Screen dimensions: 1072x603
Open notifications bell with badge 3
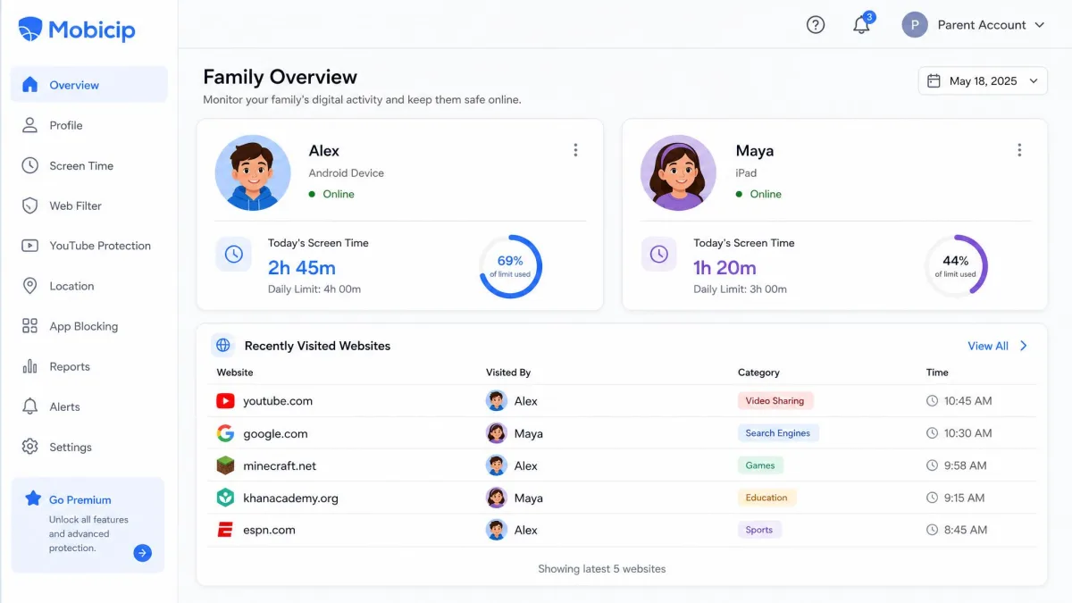coord(862,24)
